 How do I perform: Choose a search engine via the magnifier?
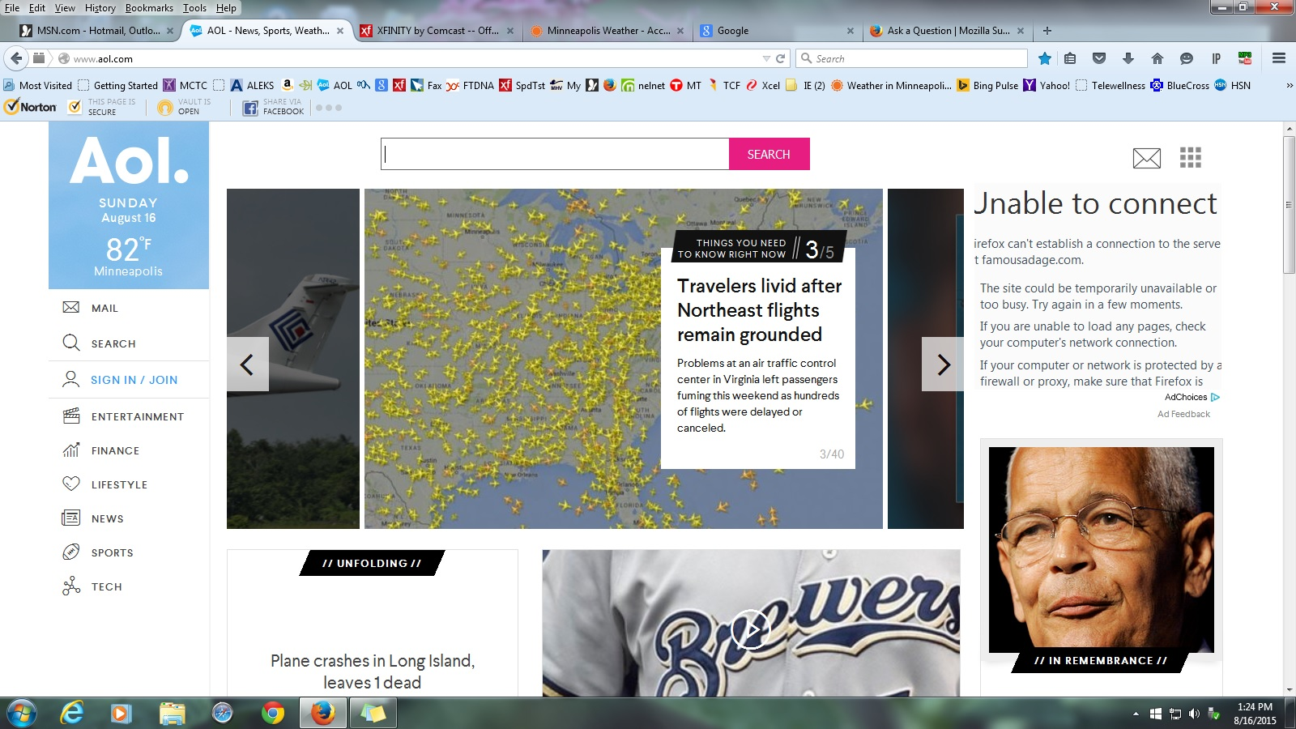click(806, 58)
